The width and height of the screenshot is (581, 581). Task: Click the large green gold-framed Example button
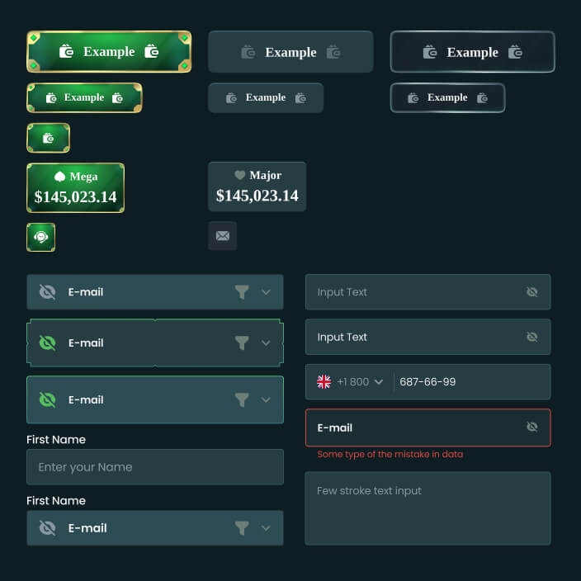tap(109, 51)
